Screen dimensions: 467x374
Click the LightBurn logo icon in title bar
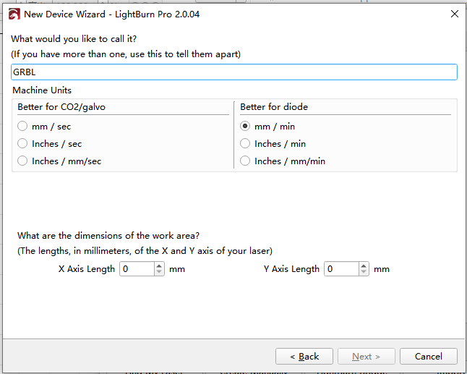click(14, 14)
